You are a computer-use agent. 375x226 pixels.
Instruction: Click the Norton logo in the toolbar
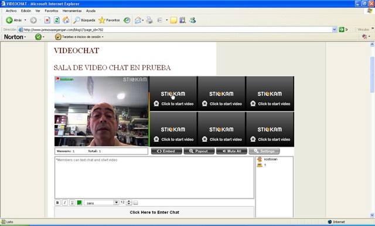tap(13, 37)
